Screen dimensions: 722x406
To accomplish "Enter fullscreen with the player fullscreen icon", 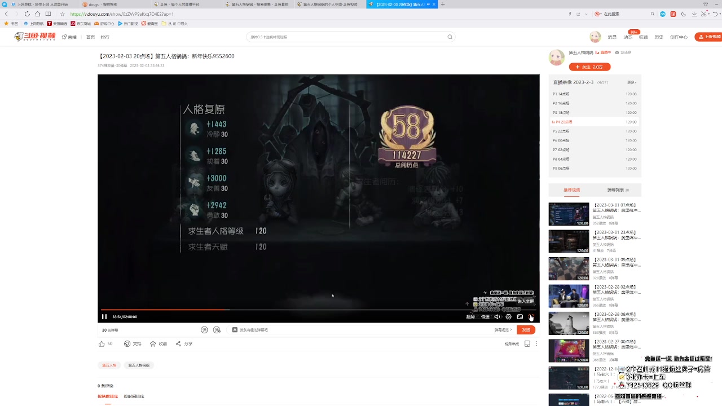I will pyautogui.click(x=531, y=317).
